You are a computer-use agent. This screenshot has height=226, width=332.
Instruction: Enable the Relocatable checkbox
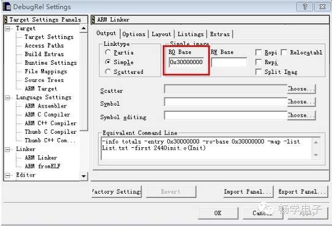pos(284,53)
